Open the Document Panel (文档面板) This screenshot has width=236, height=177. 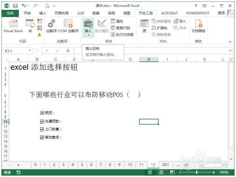click(x=198, y=26)
